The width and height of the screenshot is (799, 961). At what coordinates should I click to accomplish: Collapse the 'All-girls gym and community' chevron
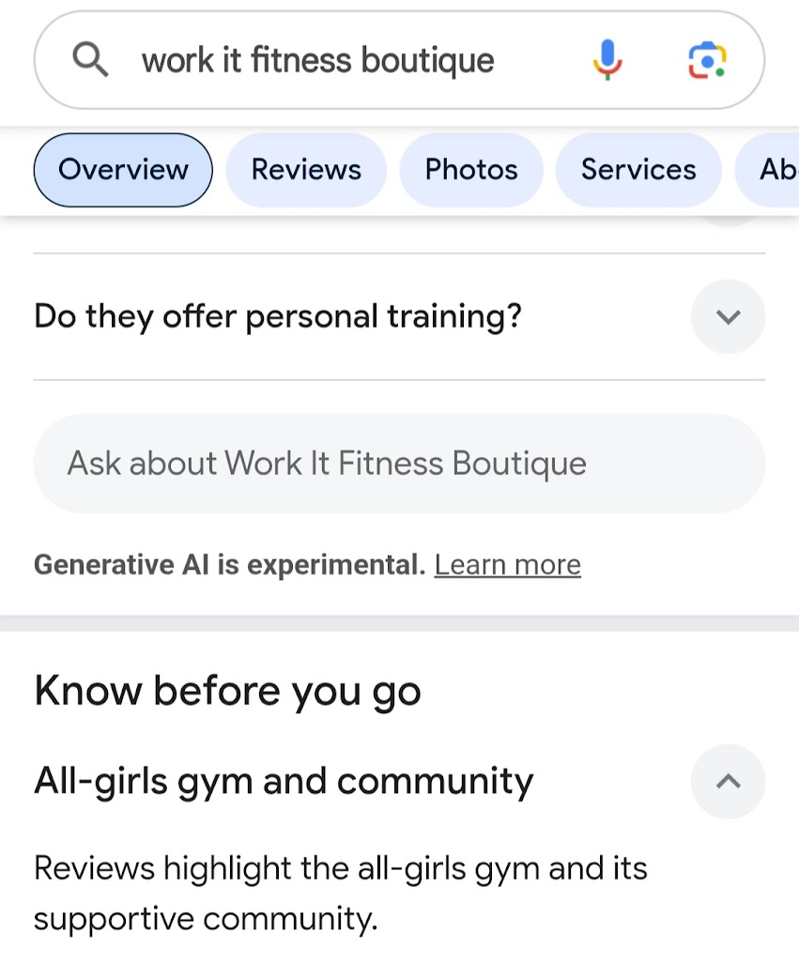click(728, 781)
